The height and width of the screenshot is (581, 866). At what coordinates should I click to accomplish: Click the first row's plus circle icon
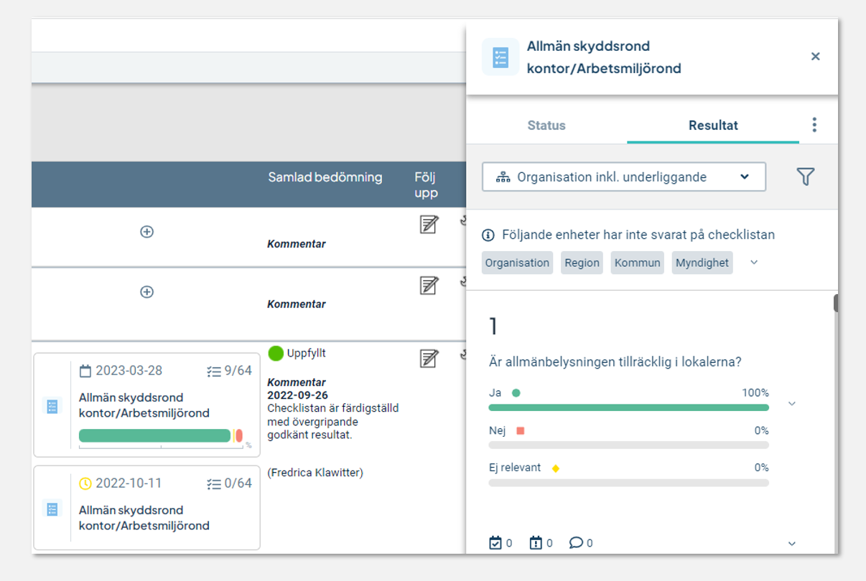point(146,232)
